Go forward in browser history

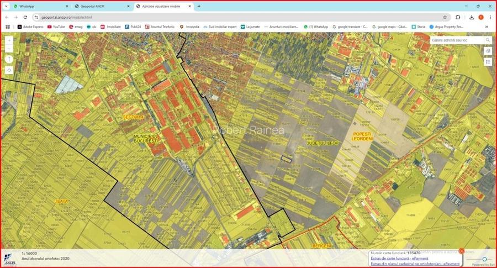16,17
